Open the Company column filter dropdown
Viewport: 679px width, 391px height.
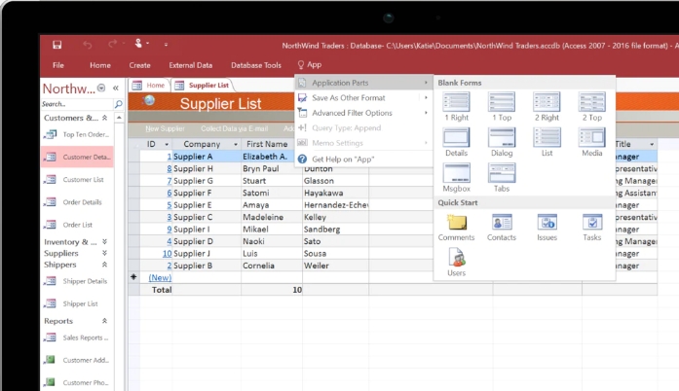[236, 144]
